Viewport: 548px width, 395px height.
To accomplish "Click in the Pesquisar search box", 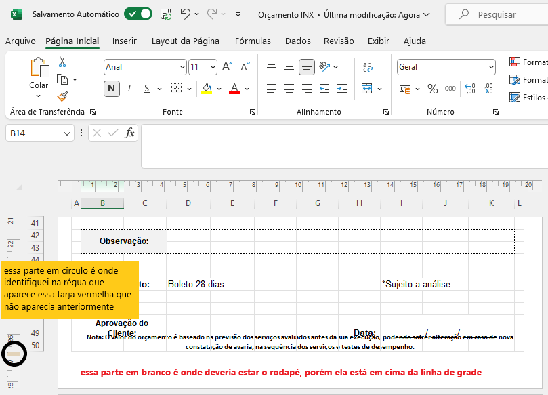I will click(x=498, y=14).
